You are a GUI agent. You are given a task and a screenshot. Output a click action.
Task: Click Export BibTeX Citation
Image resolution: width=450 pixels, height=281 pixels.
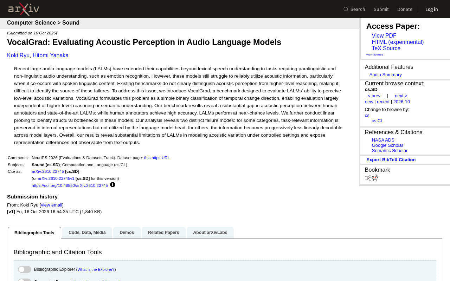[x=391, y=160]
